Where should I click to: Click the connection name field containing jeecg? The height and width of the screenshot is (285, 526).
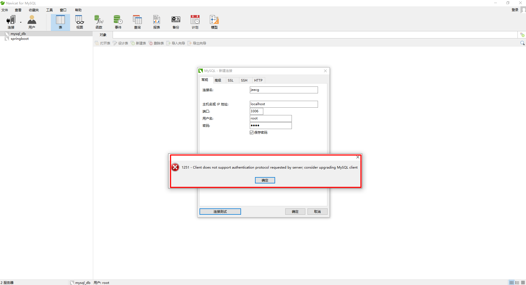click(x=284, y=90)
